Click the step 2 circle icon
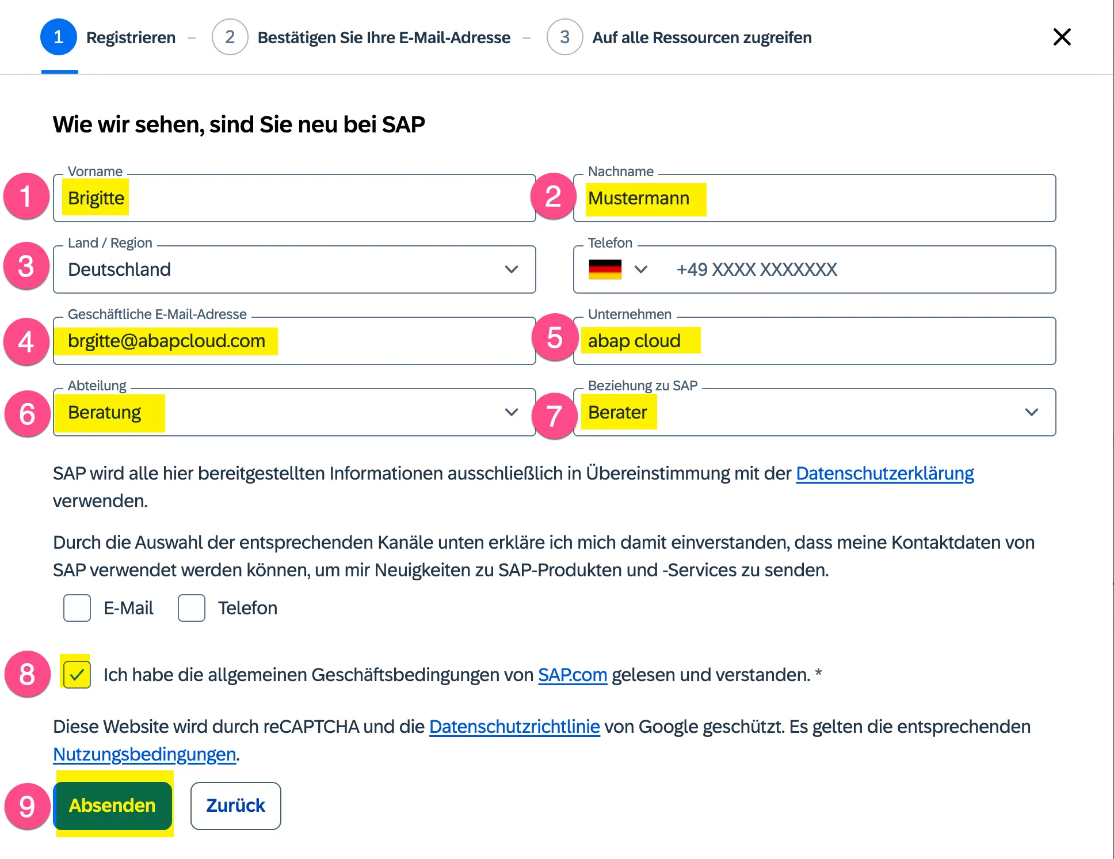Image resolution: width=1114 pixels, height=859 pixels. point(230,37)
